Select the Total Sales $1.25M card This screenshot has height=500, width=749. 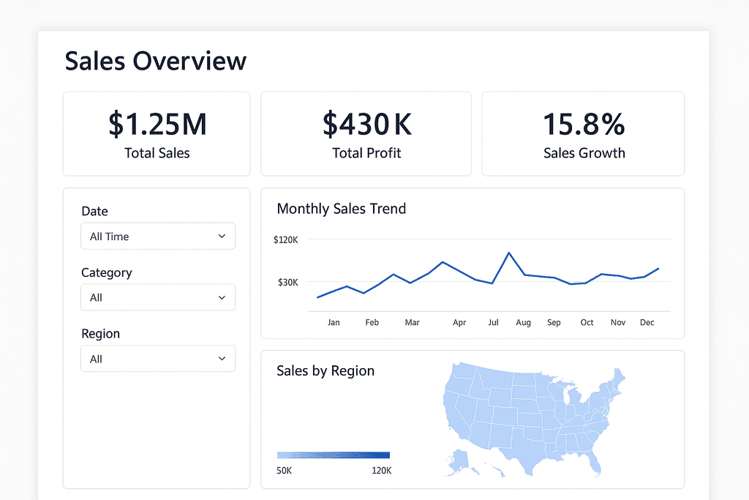157,134
